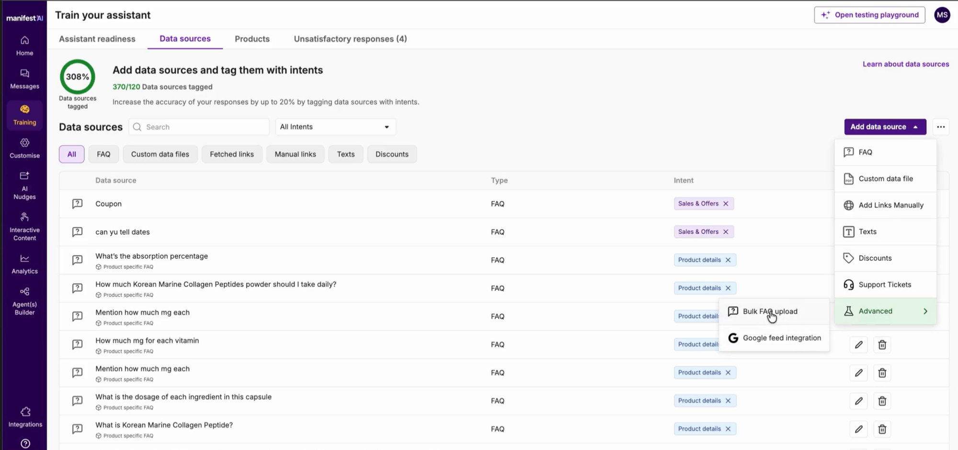Open Learn about data sources link
The image size is (958, 450).
click(x=905, y=64)
